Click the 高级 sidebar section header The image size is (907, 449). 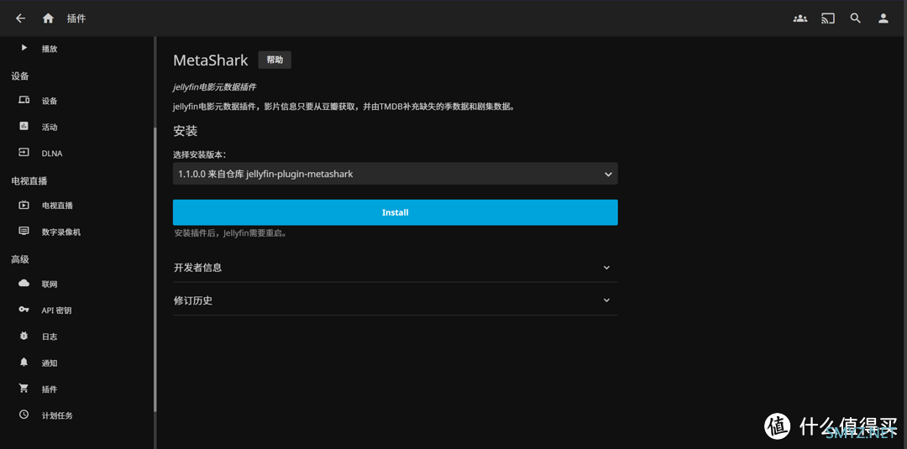pyautogui.click(x=20, y=259)
